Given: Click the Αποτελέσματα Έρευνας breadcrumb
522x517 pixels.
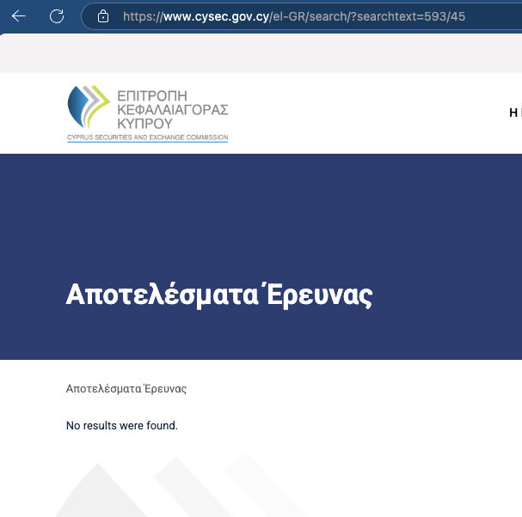Looking at the screenshot, I should pos(126,388).
